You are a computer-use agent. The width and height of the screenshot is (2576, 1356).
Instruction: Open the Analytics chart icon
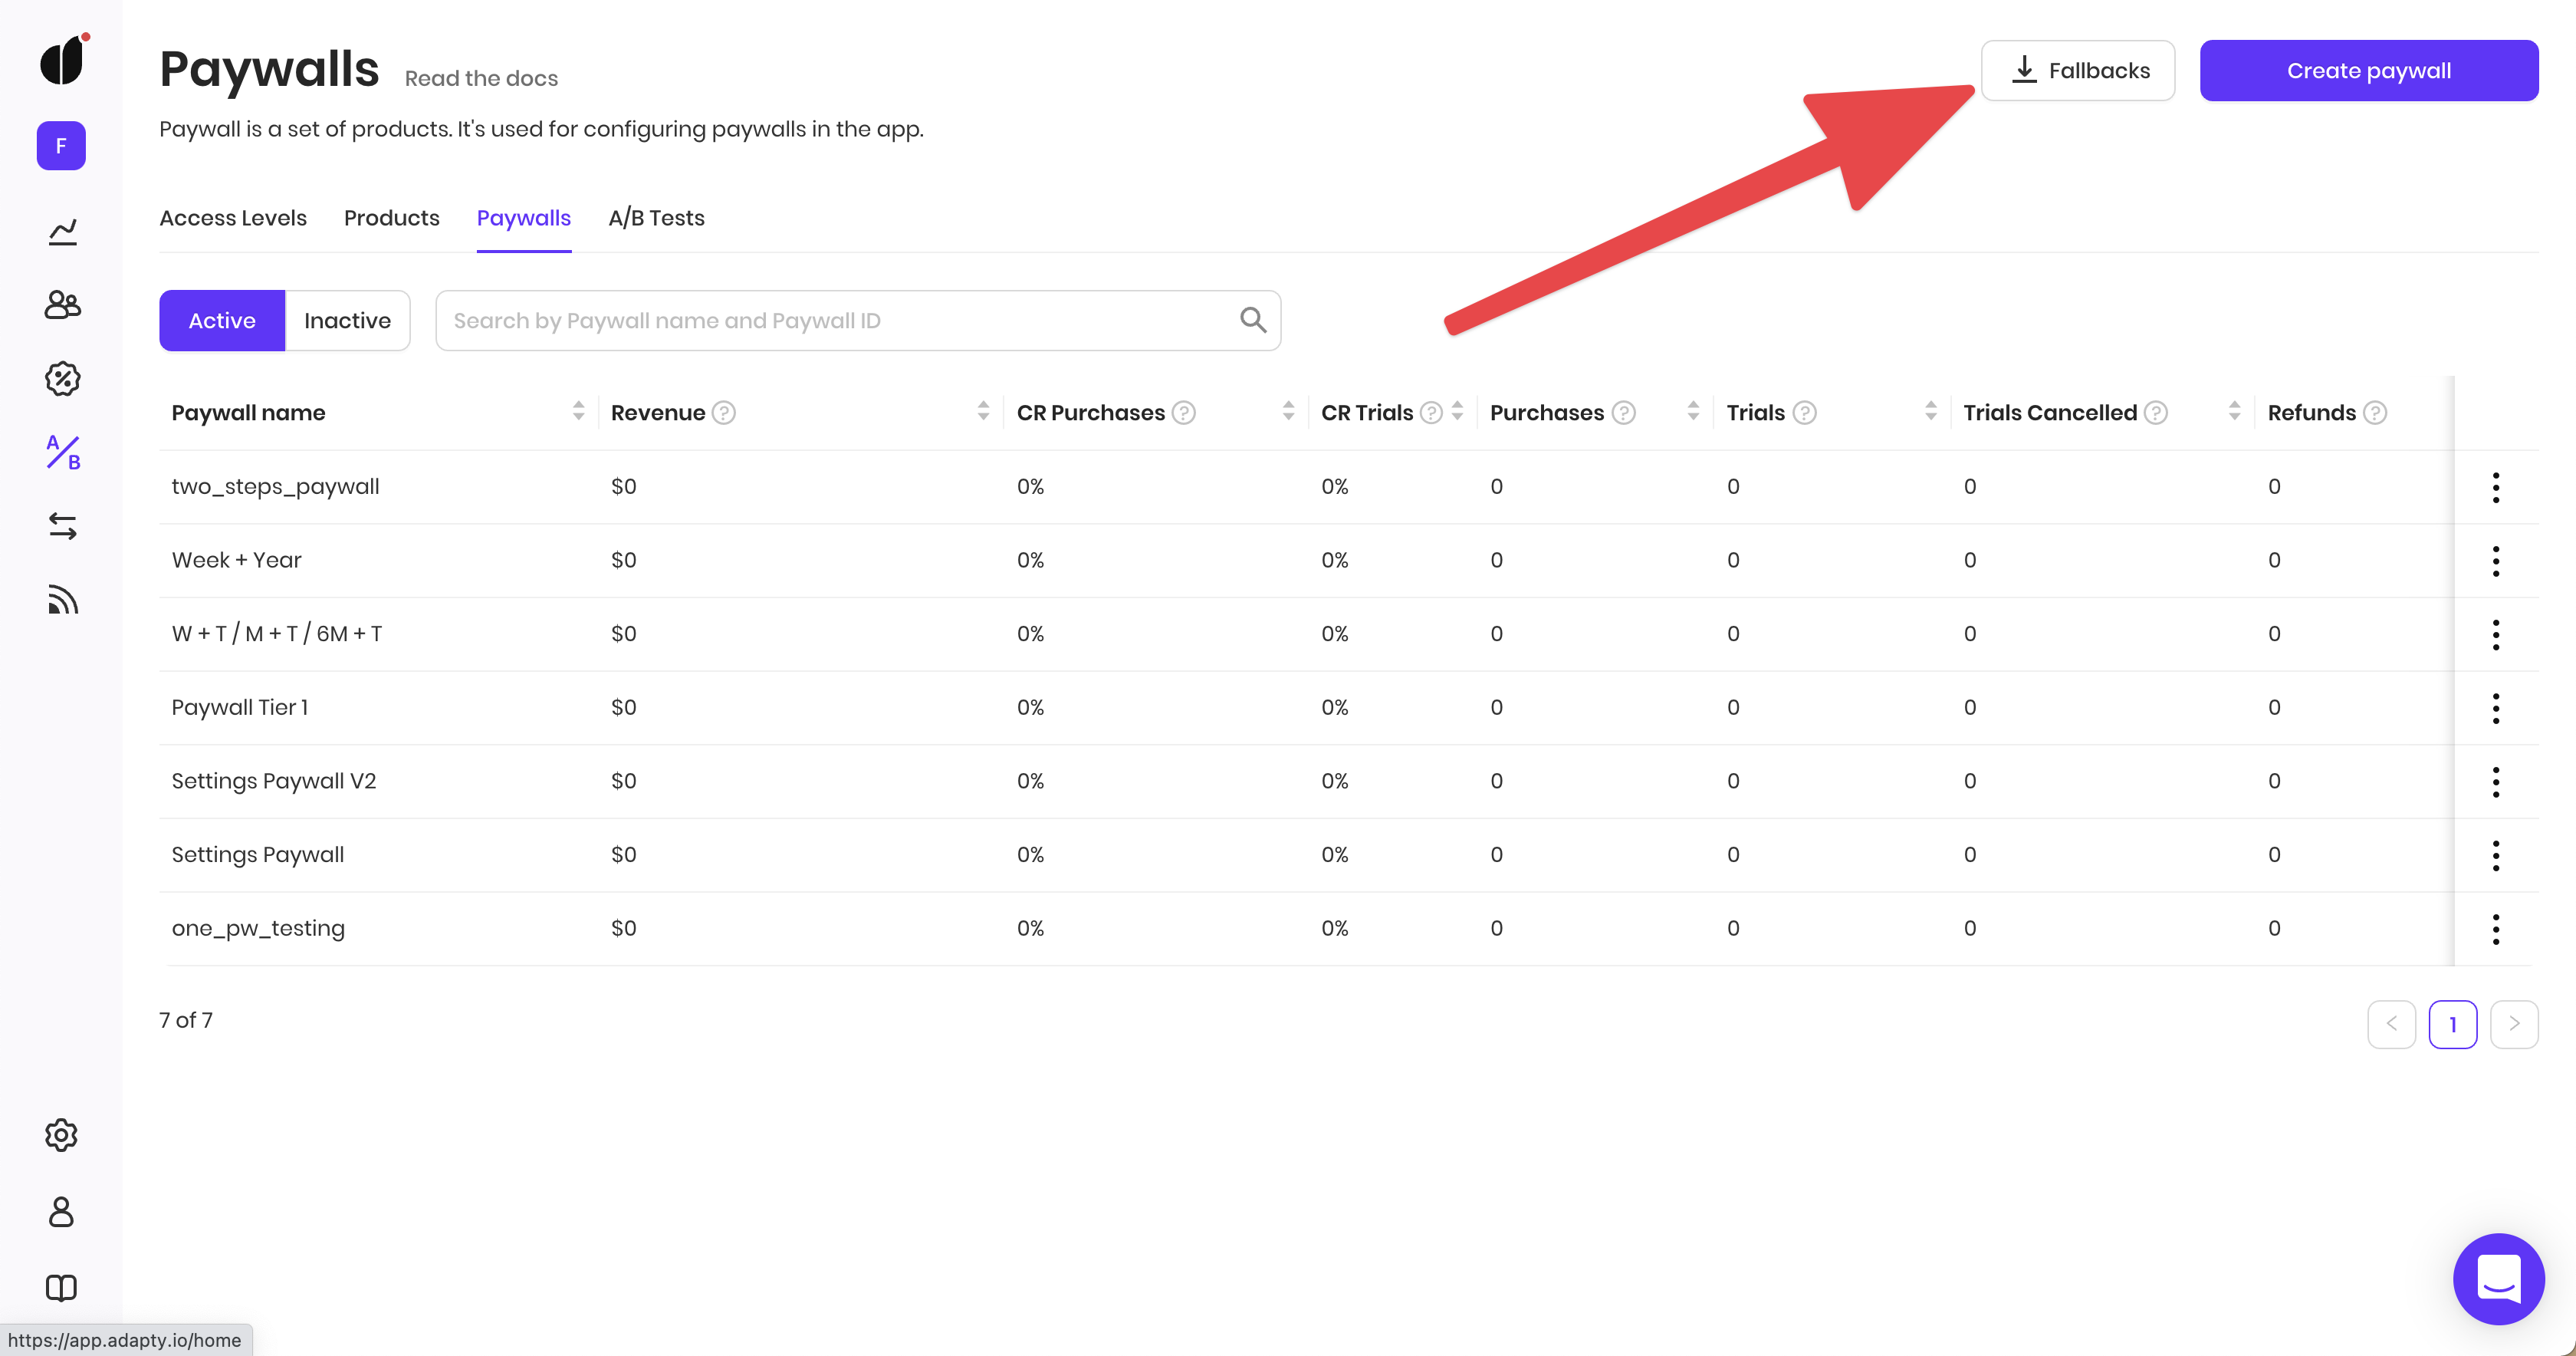click(61, 232)
